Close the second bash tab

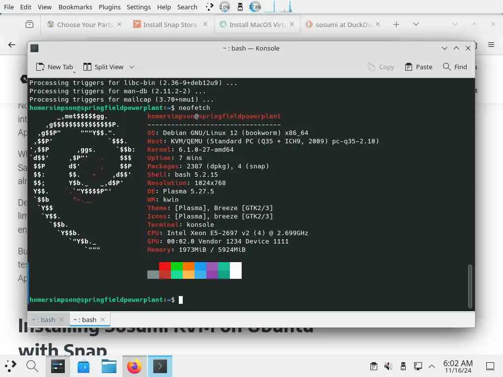tap(103, 320)
